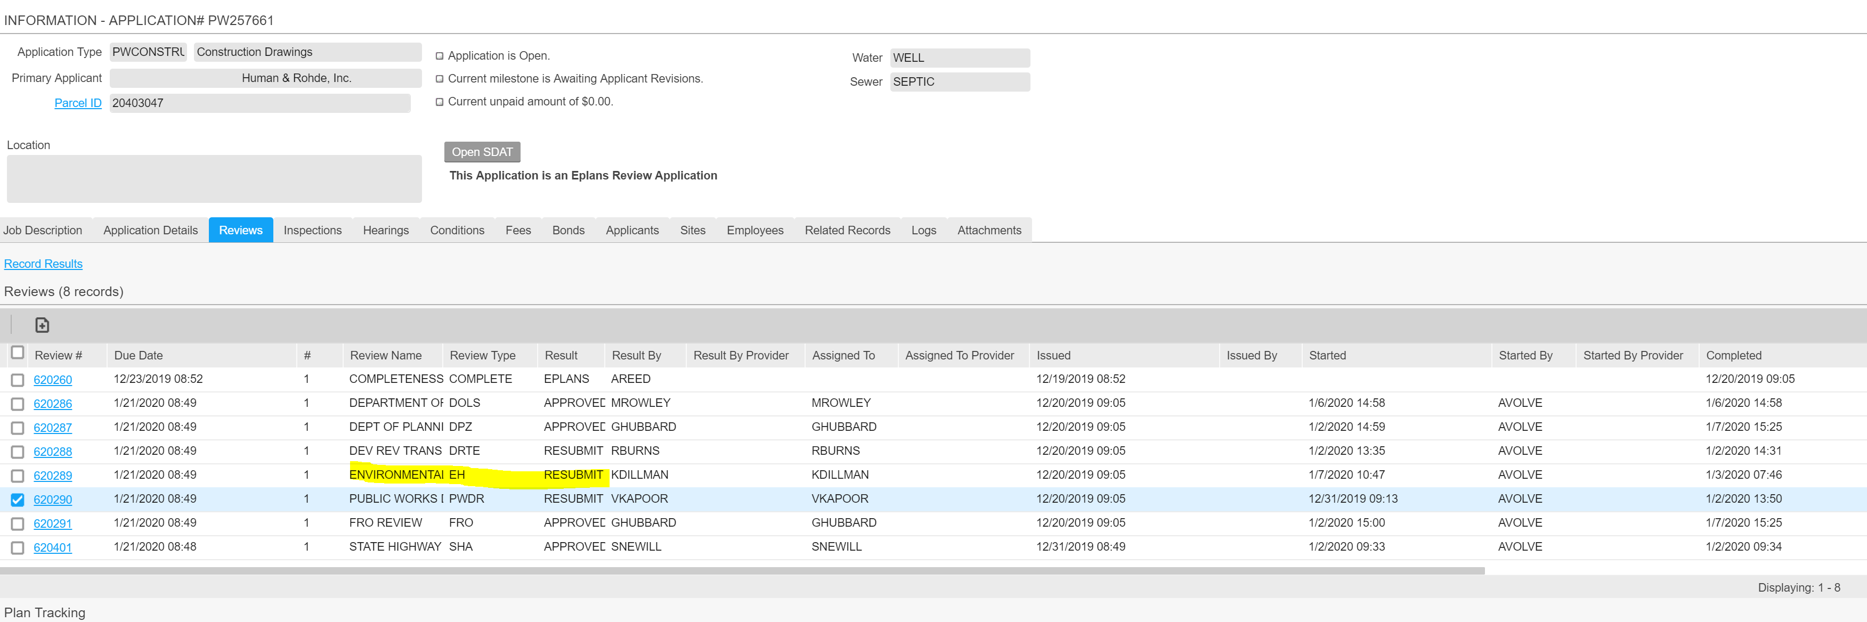Open the Fees tab
This screenshot has height=622, width=1867.
click(x=517, y=230)
